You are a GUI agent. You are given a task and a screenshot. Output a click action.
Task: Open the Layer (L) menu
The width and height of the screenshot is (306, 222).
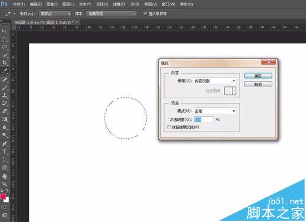(x=68, y=4)
